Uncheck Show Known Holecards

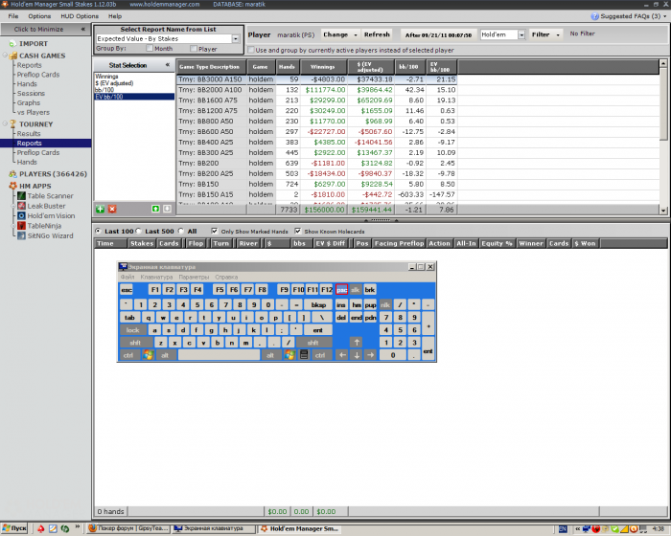[x=298, y=231]
